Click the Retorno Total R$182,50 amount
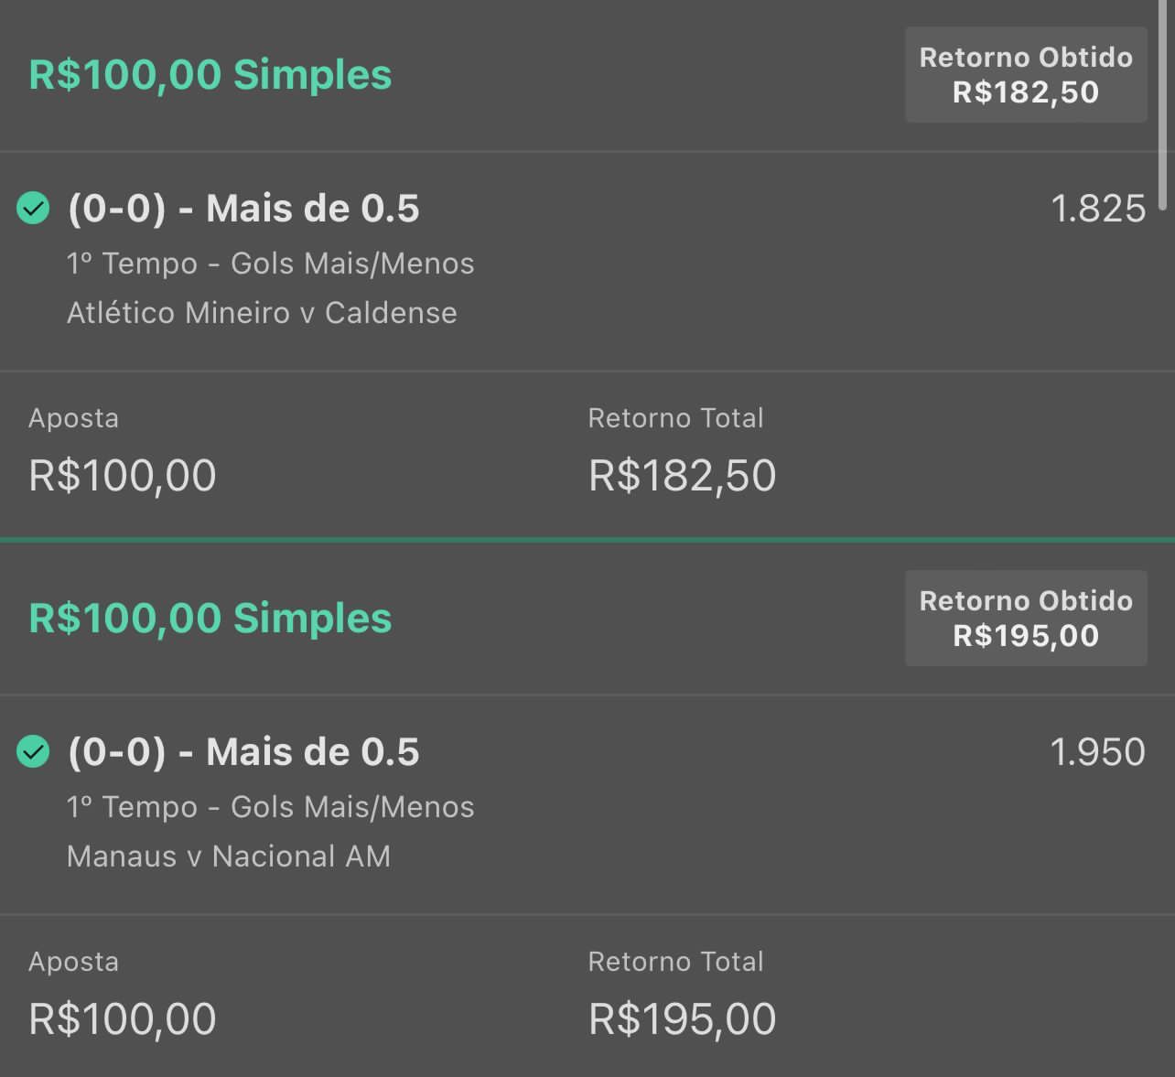 tap(683, 476)
